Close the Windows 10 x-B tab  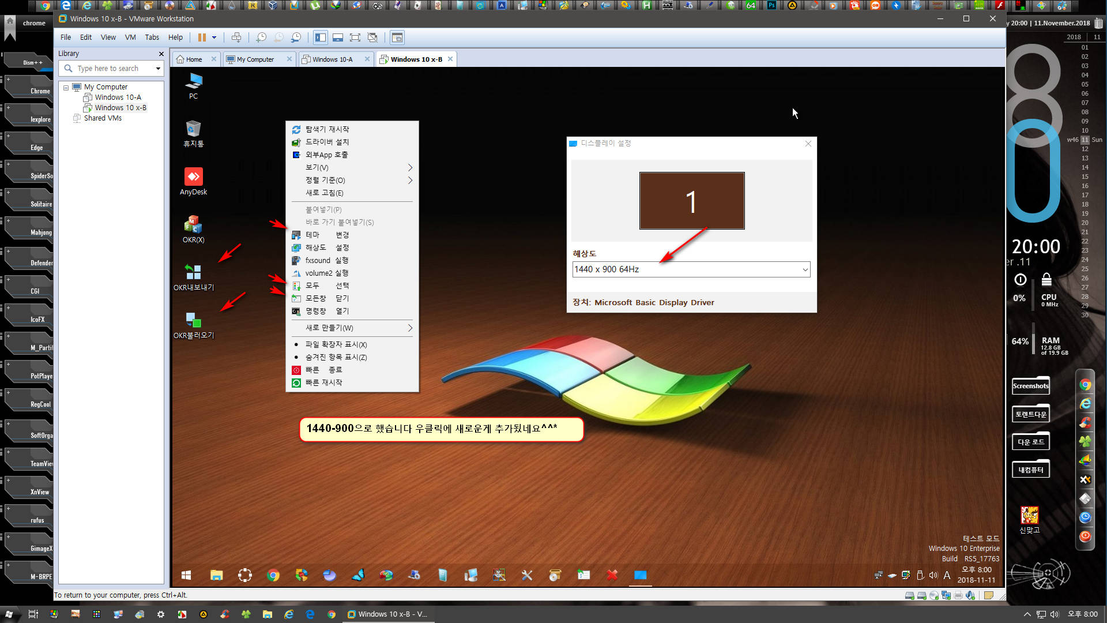coord(450,59)
